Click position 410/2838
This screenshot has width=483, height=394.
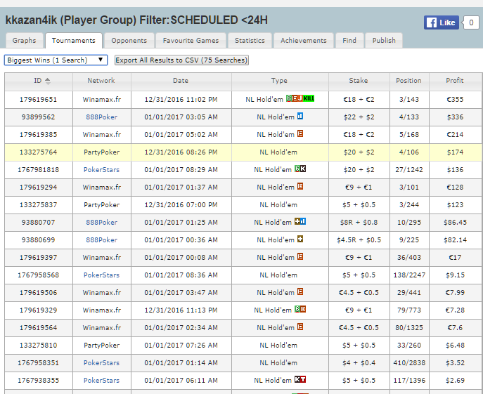[409, 362]
